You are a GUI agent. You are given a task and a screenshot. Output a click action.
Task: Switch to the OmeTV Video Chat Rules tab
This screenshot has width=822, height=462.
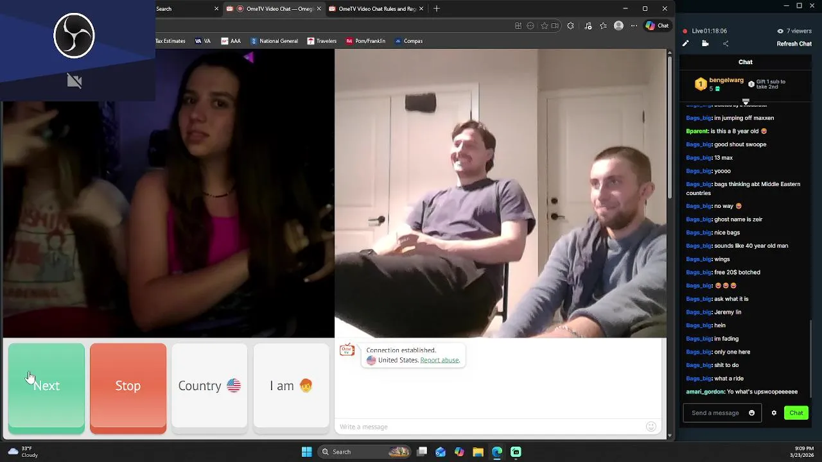coord(375,9)
